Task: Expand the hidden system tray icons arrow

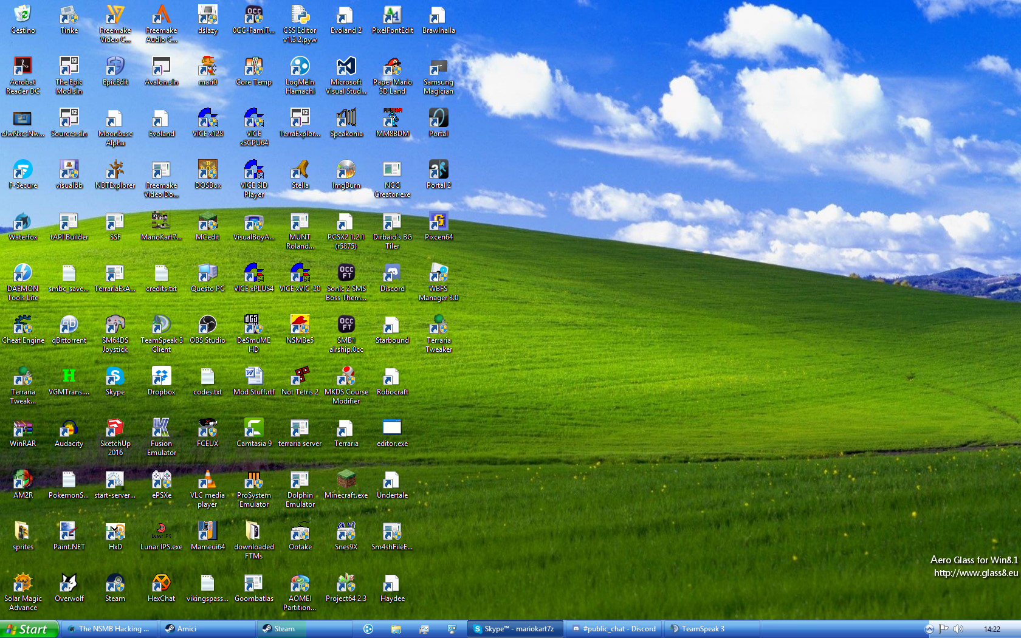Action: tap(929, 629)
